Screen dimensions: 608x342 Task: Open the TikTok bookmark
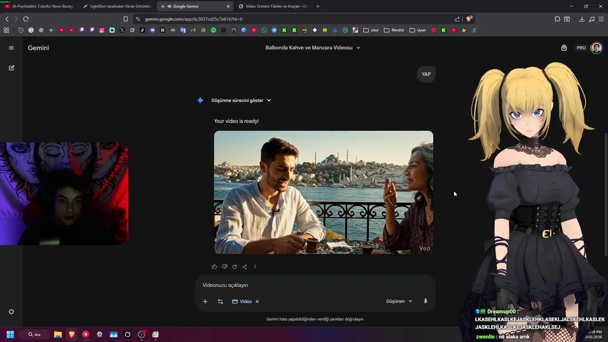pyautogui.click(x=142, y=30)
